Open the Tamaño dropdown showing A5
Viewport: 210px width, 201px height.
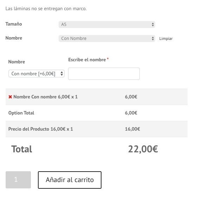pyautogui.click(x=107, y=25)
